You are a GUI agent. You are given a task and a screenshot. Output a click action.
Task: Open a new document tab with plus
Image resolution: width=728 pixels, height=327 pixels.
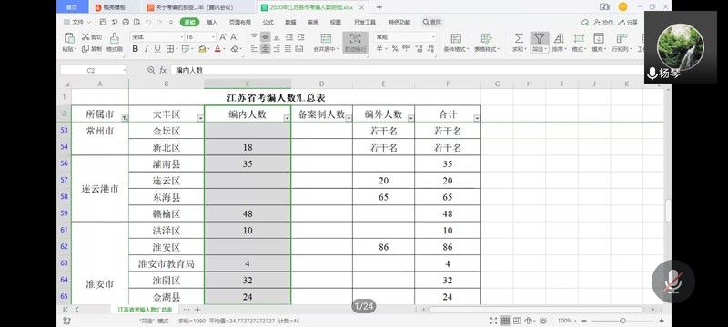[x=379, y=7]
